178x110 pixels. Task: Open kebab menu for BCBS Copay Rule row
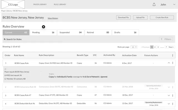click(x=172, y=63)
